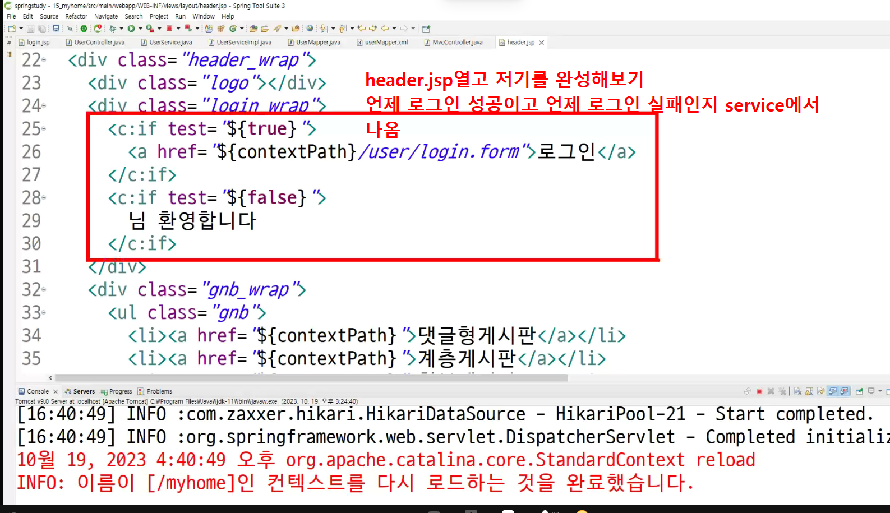The height and width of the screenshot is (513, 890).
Task: Click the Save icon in the toolbar
Action: click(x=30, y=29)
